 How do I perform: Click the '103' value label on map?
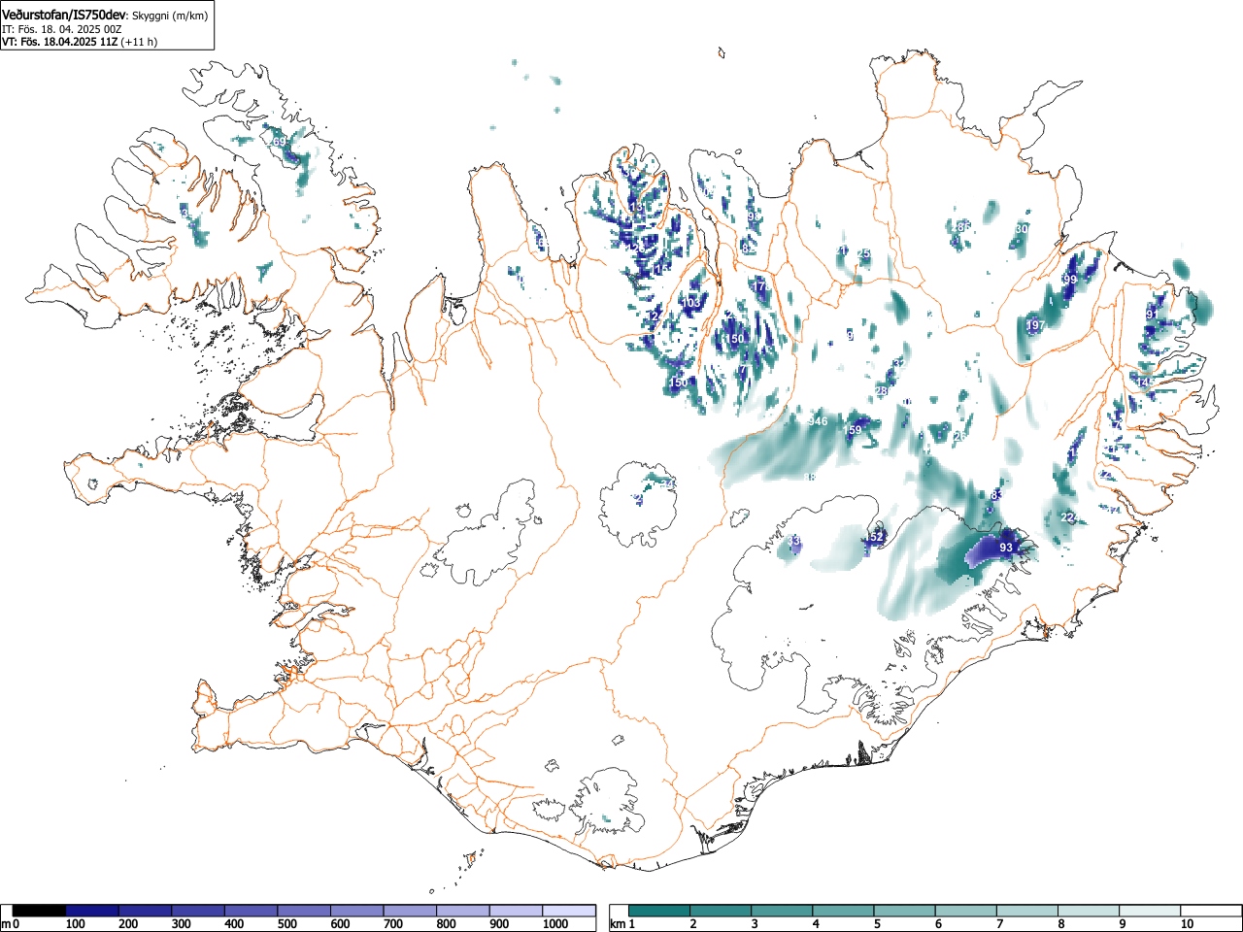click(691, 303)
